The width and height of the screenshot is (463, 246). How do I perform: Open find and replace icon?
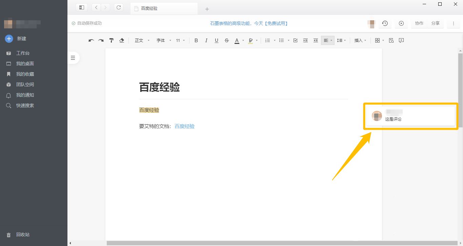pyautogui.click(x=391, y=41)
